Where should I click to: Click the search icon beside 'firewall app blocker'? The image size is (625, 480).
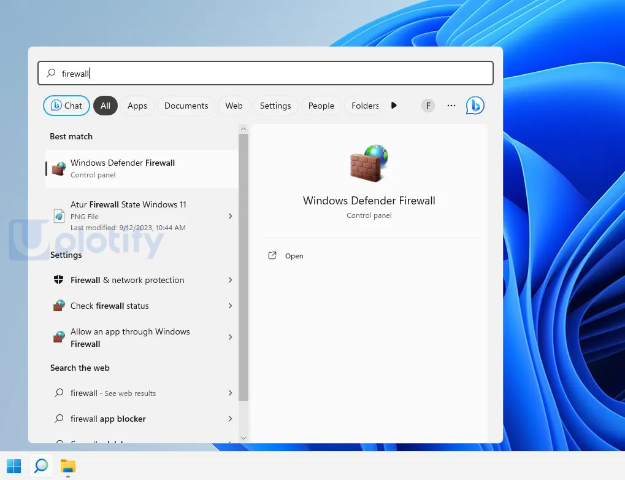(x=59, y=418)
